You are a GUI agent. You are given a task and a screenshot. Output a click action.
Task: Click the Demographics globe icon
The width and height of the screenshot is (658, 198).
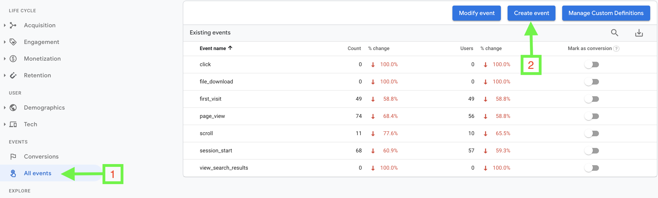point(13,108)
